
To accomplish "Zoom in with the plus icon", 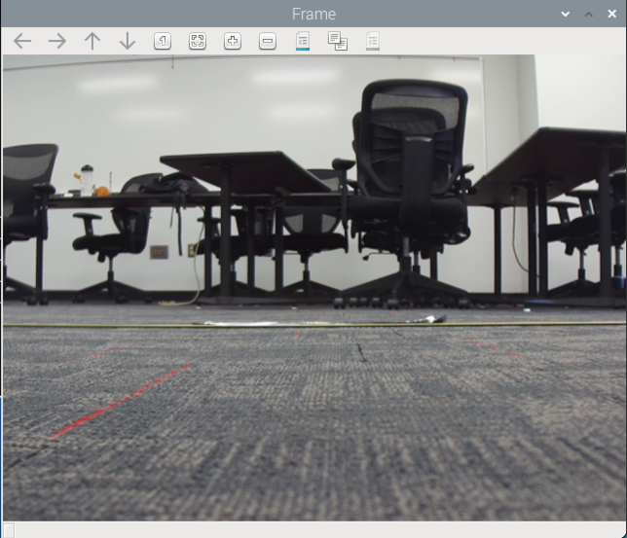I will [x=233, y=41].
